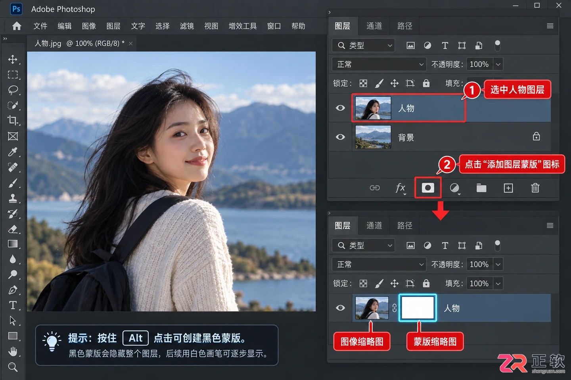Open the 增效工具 menu
Image resolution: width=571 pixels, height=380 pixels.
243,26
